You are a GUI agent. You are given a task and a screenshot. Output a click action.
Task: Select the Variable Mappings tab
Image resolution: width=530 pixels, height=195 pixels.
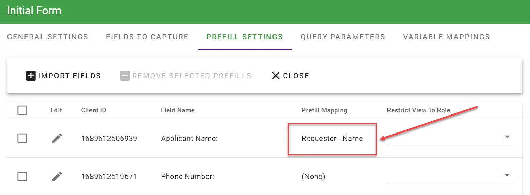coord(446,37)
